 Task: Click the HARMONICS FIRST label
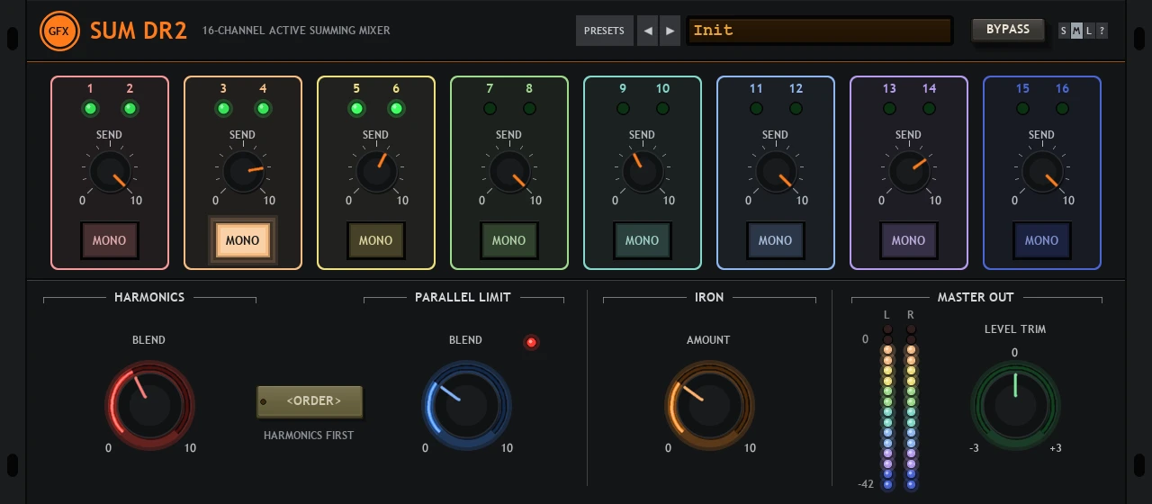[309, 436]
